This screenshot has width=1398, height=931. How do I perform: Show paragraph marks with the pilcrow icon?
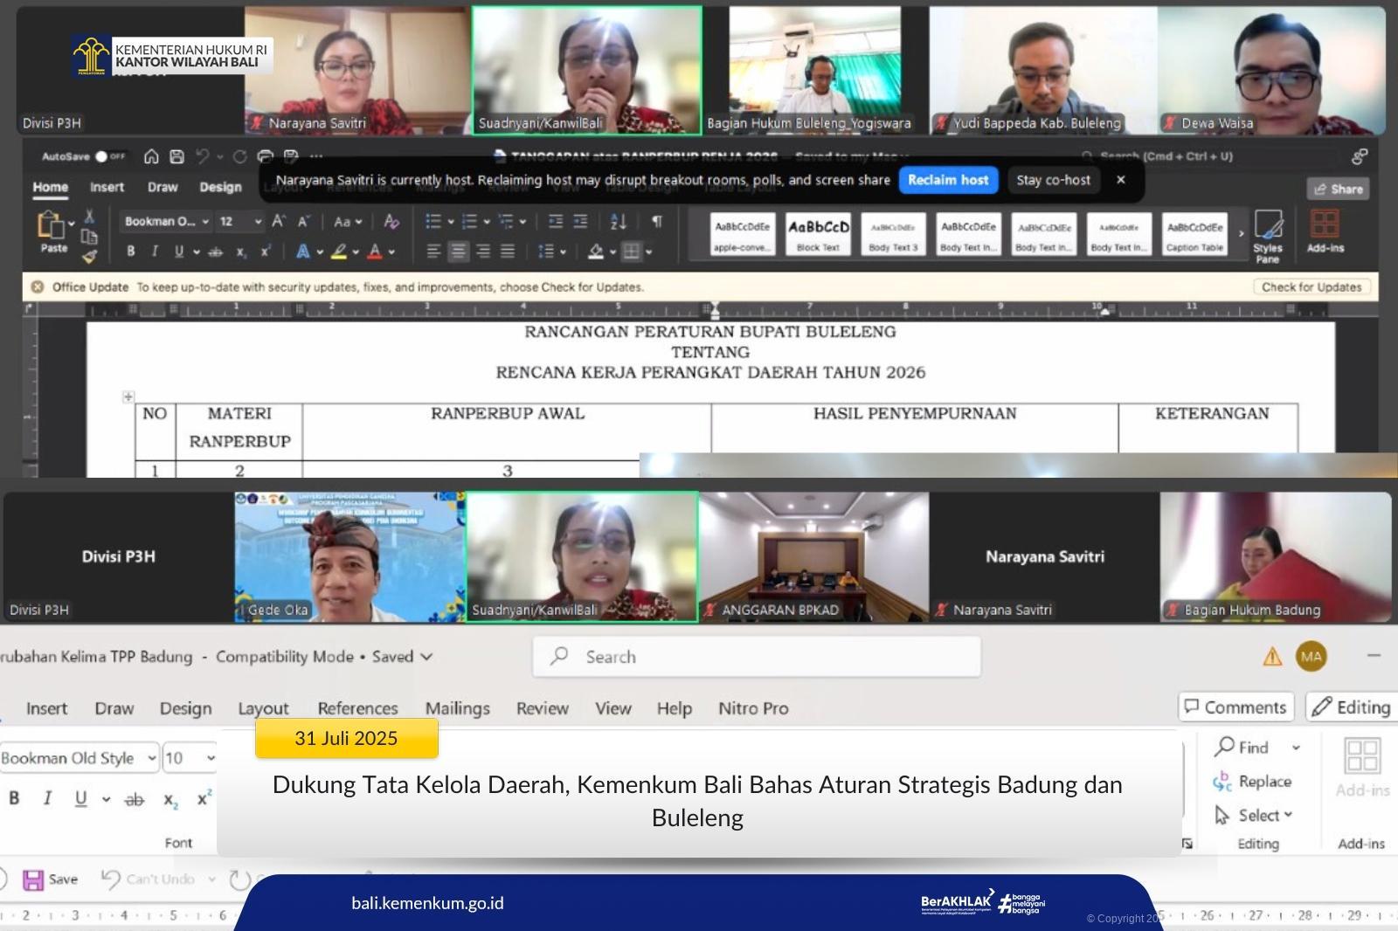[656, 222]
